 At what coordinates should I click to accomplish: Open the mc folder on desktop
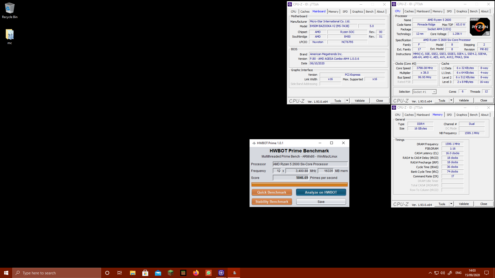(10, 37)
